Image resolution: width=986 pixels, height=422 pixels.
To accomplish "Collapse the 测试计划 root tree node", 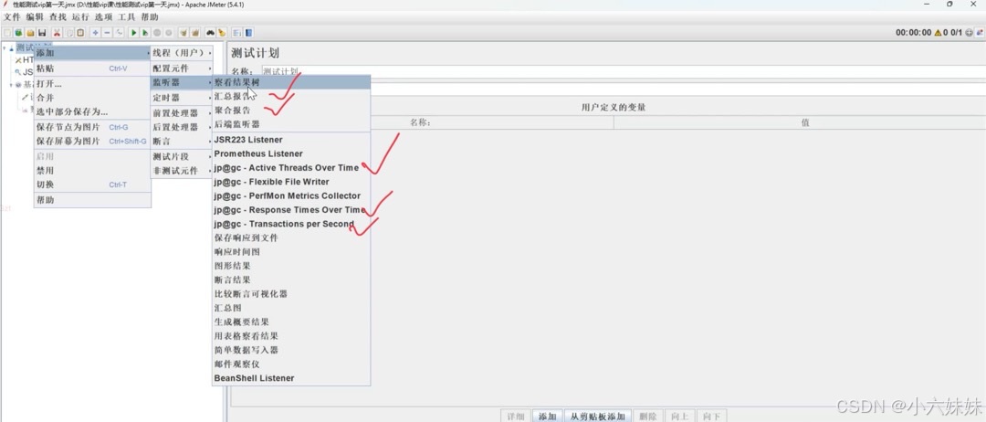I will (5, 47).
